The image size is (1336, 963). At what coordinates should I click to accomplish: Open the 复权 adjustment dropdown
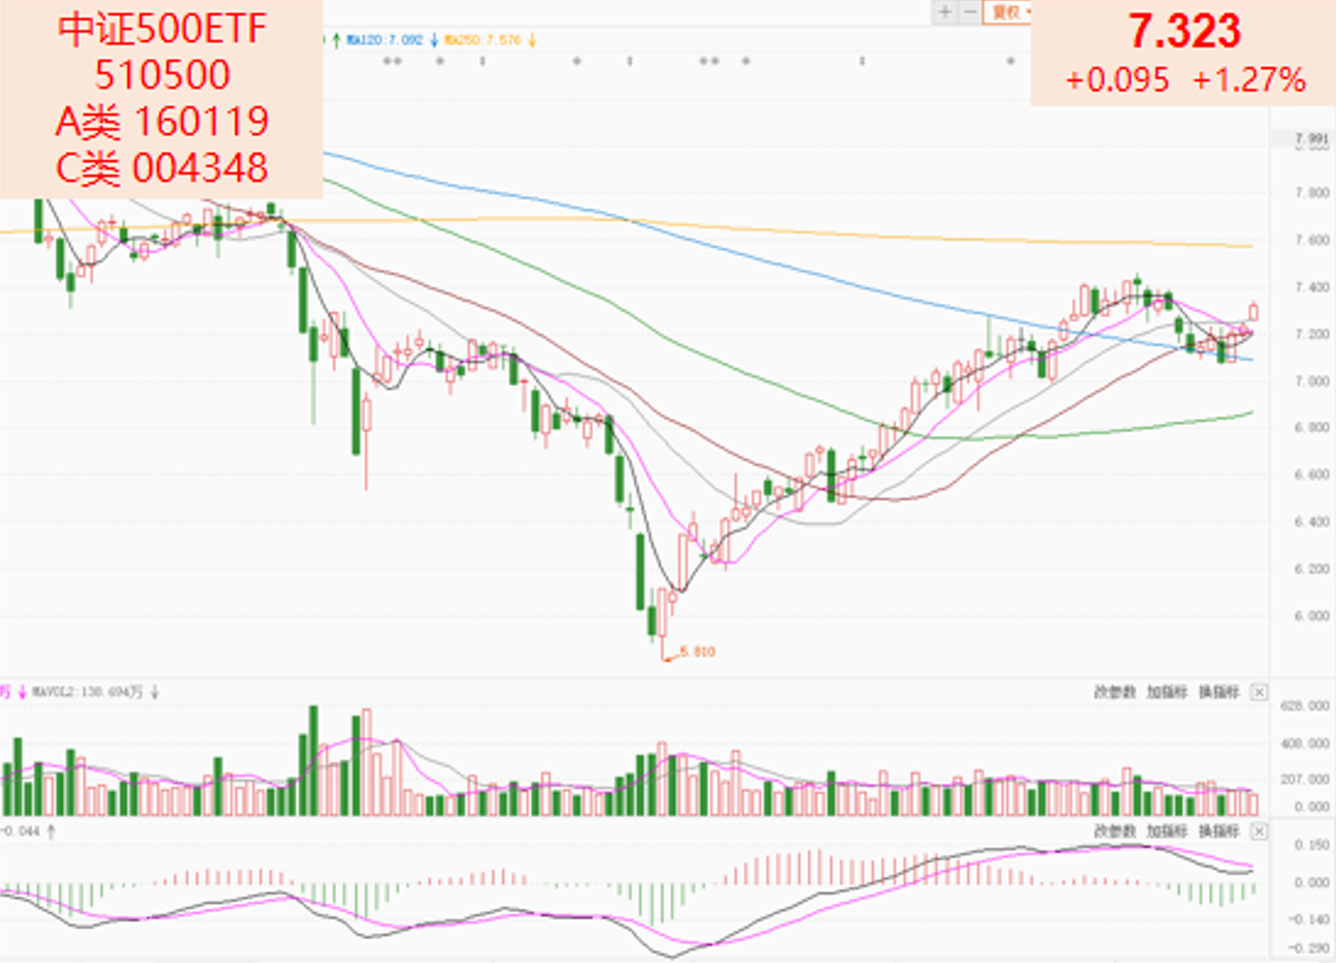(1007, 12)
